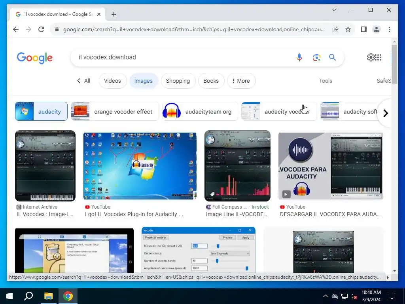Deselect the audacity filter chip

tap(41, 111)
